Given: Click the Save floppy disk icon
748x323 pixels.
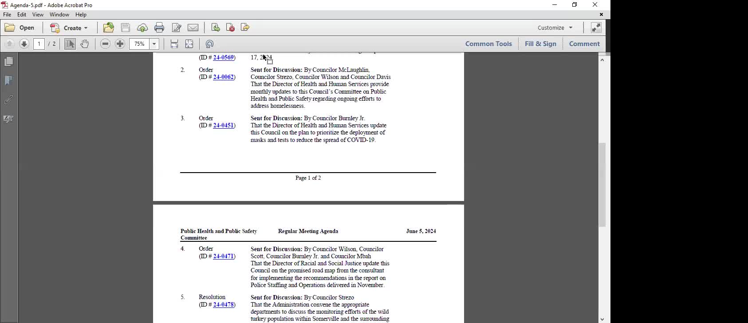Looking at the screenshot, I should pos(126,28).
